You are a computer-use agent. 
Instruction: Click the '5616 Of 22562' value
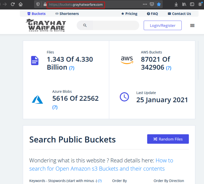(x=76, y=98)
